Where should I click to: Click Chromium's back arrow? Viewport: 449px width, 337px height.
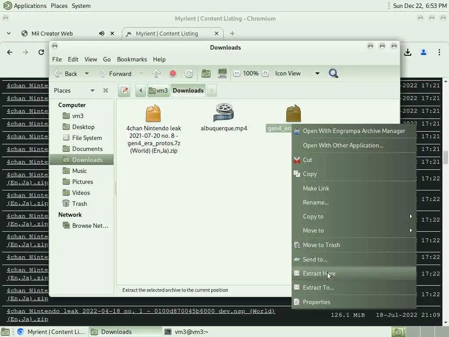coord(10,52)
